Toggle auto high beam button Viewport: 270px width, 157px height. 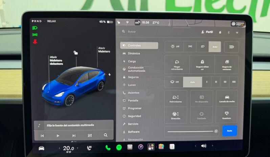coord(231,47)
